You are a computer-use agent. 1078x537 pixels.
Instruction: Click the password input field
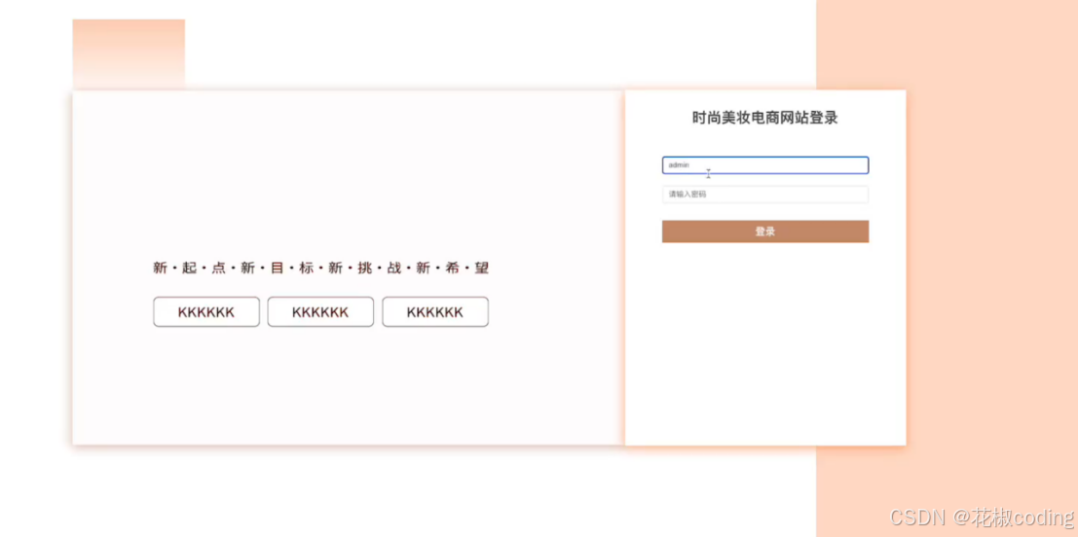click(x=765, y=195)
